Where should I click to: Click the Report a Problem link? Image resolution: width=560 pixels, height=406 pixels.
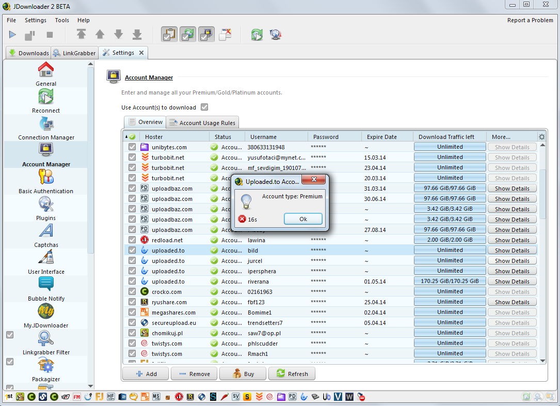[x=530, y=20]
